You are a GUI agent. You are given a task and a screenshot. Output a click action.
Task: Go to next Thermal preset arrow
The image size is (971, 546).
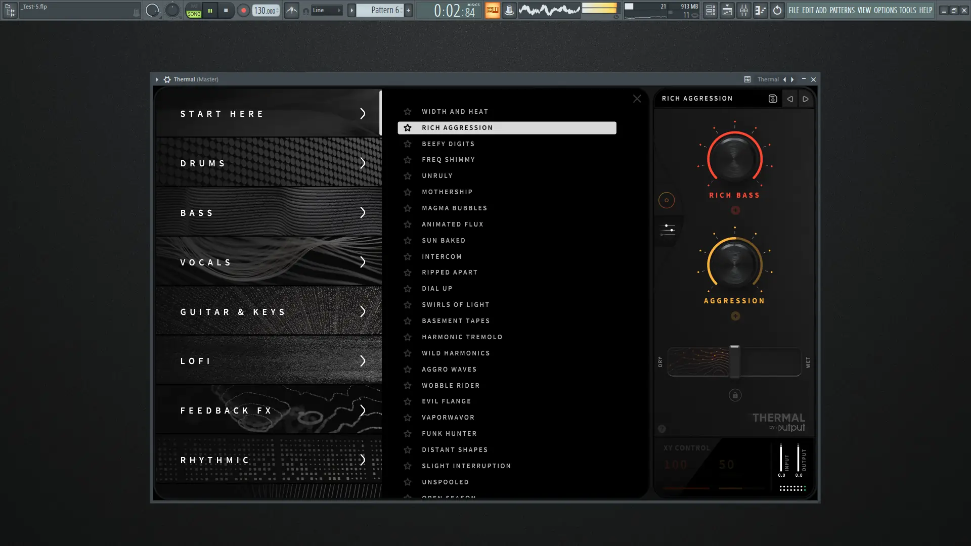point(806,99)
